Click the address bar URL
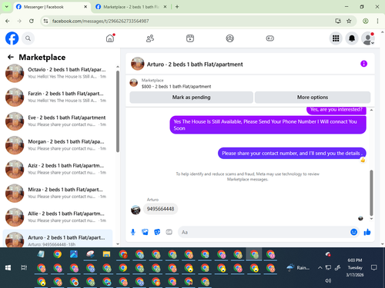 click(x=101, y=21)
